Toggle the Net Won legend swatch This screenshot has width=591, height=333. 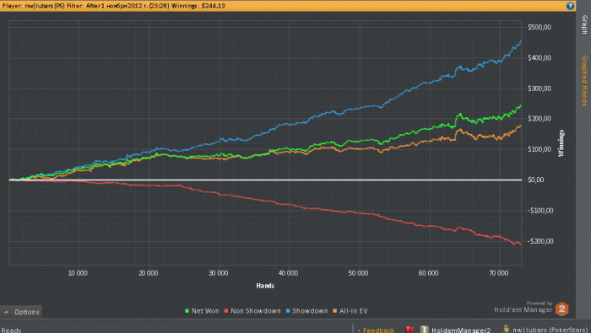click(x=187, y=311)
